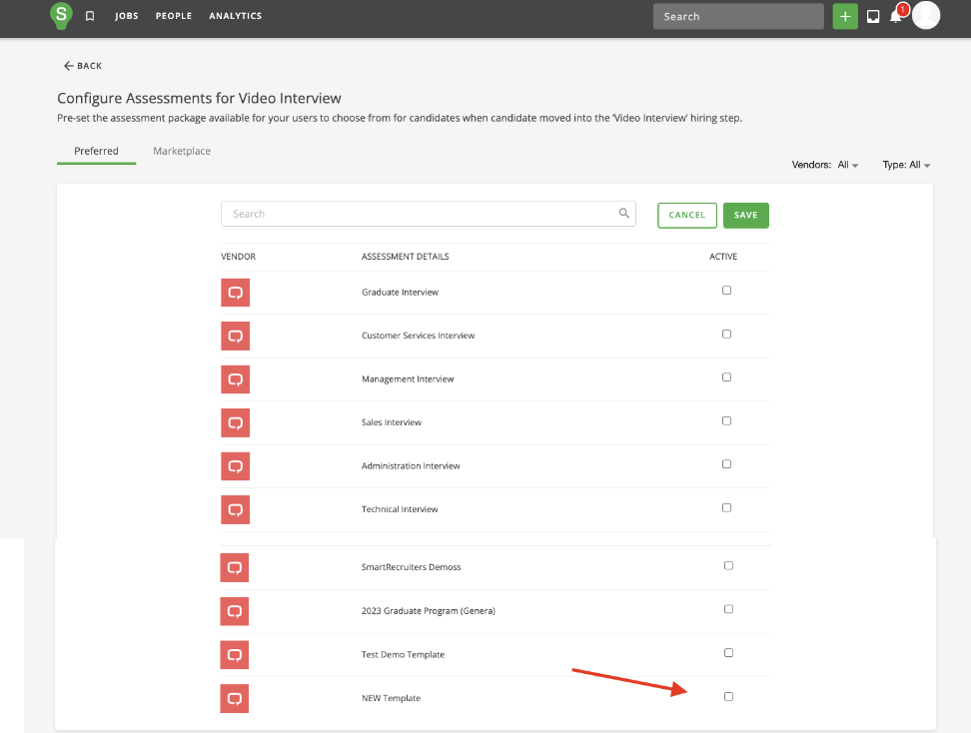Image resolution: width=971 pixels, height=733 pixels.
Task: Click vendor icon for Graduate Interview
Action: click(235, 293)
